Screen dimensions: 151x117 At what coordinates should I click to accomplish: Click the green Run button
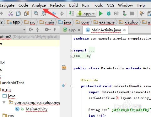tap(101, 13)
